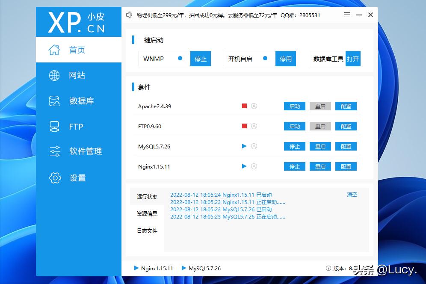This screenshot has width=426, height=284.
Task: Click the red stop indicator for FTP0.9.60
Action: [245, 126]
